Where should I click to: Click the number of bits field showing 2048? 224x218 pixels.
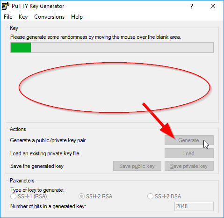pyautogui.click(x=194, y=206)
